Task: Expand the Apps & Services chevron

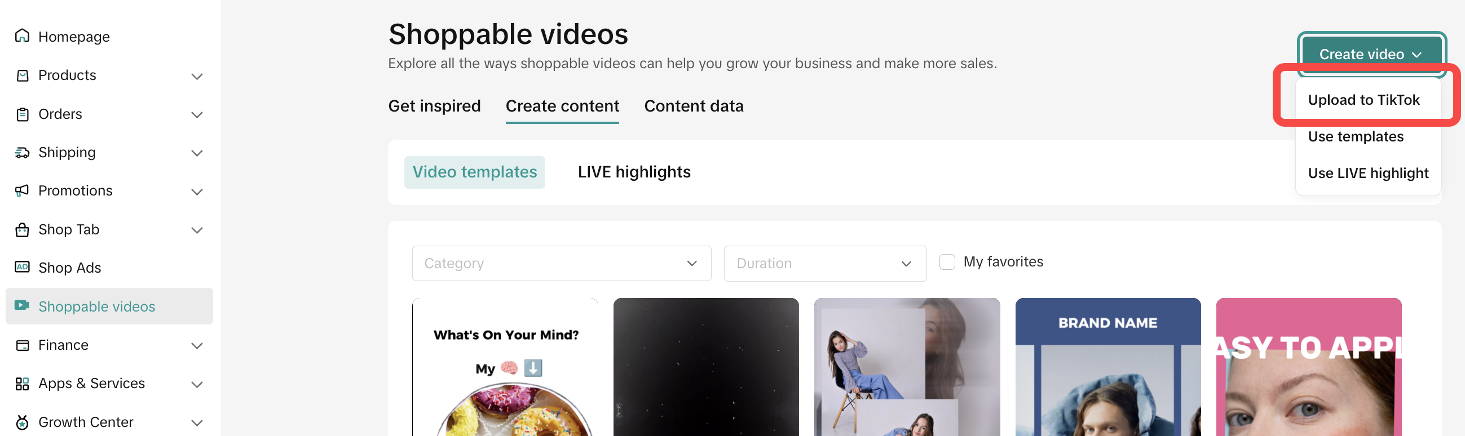Action: [x=197, y=384]
